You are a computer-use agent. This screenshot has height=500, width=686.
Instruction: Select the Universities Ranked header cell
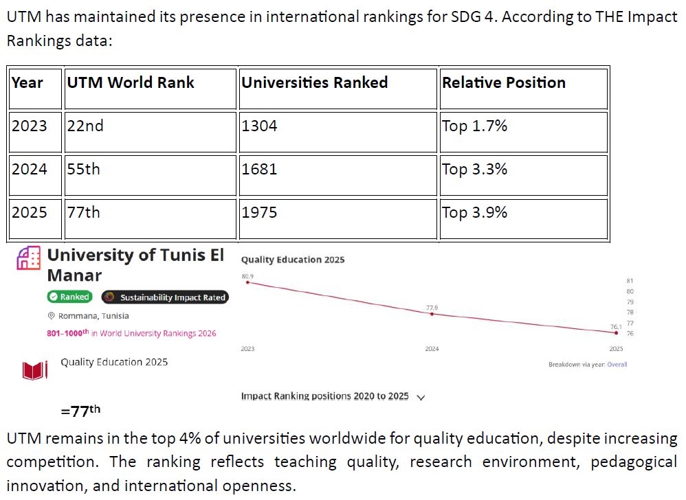[x=314, y=83]
